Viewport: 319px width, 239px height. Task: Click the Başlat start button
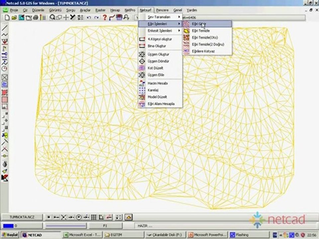pyautogui.click(x=10, y=235)
